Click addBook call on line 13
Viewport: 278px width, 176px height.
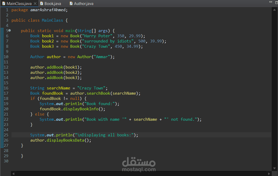pos(55,72)
